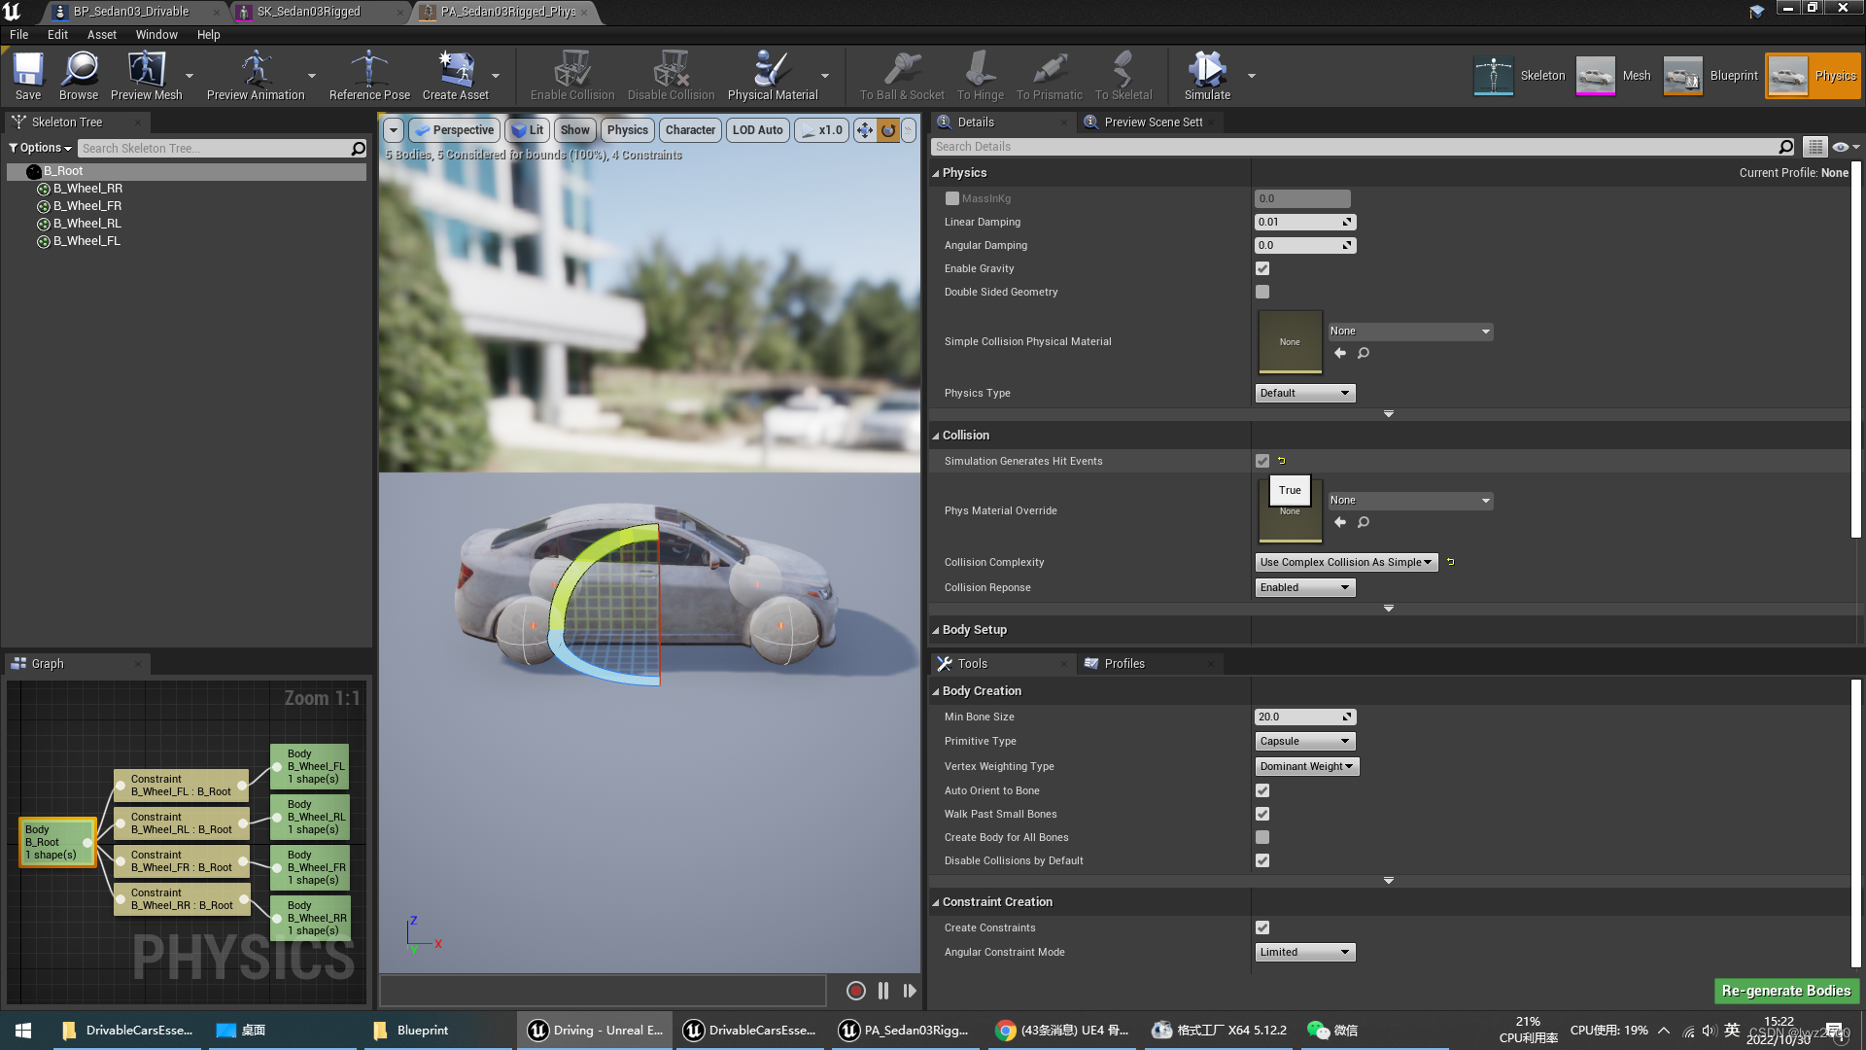Toggle the Enable Gravity checkbox
This screenshot has height=1050, width=1866.
tap(1262, 269)
